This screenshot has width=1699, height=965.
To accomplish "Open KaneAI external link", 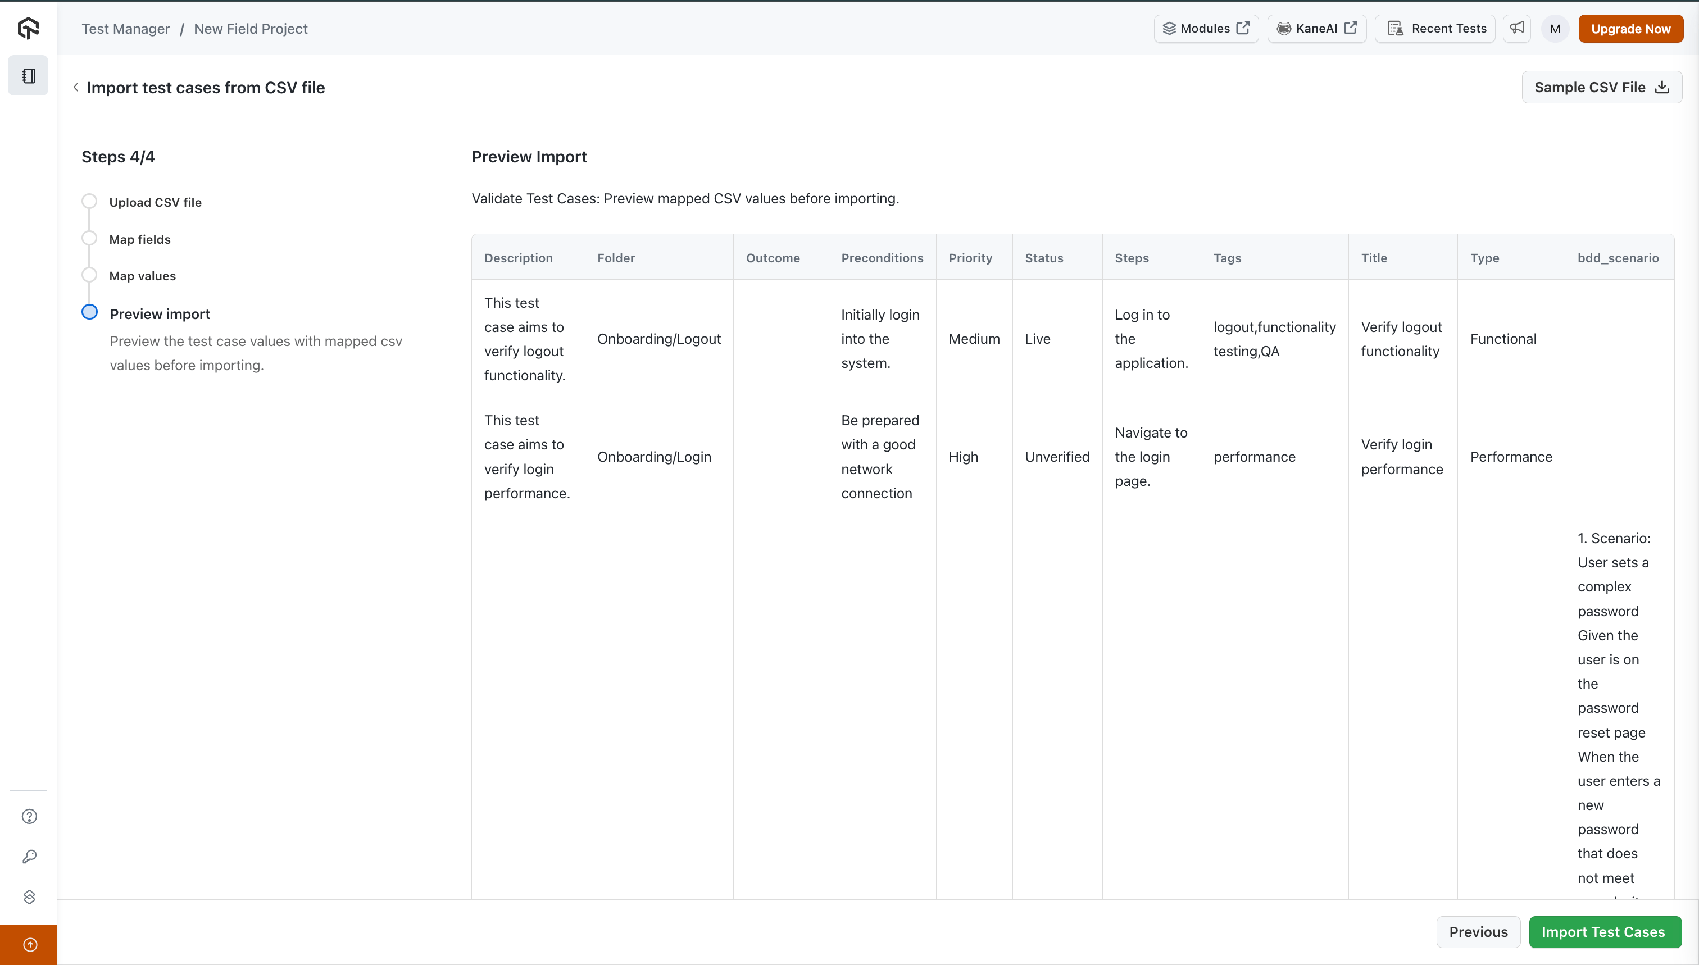I will [x=1317, y=29].
